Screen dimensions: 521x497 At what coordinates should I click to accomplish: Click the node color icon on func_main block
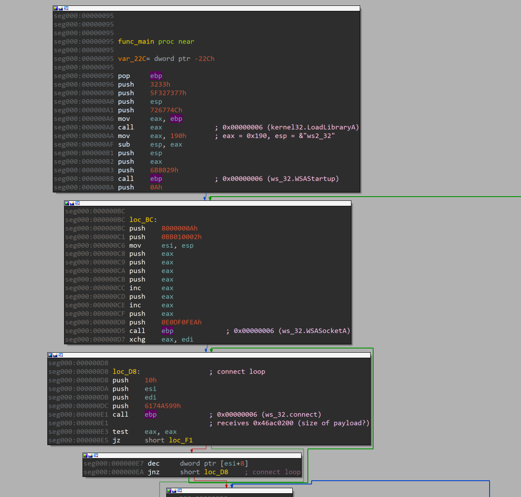click(56, 8)
